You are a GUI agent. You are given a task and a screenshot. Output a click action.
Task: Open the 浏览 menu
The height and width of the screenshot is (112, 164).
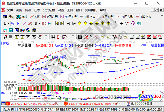(x=19, y=10)
